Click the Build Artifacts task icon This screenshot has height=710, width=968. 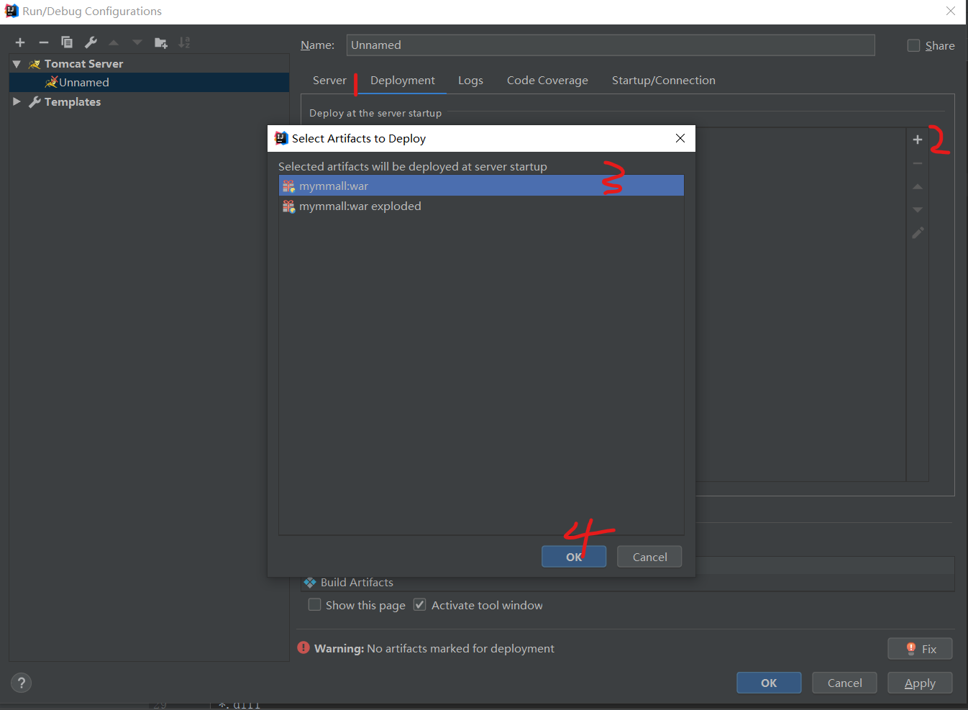click(310, 583)
